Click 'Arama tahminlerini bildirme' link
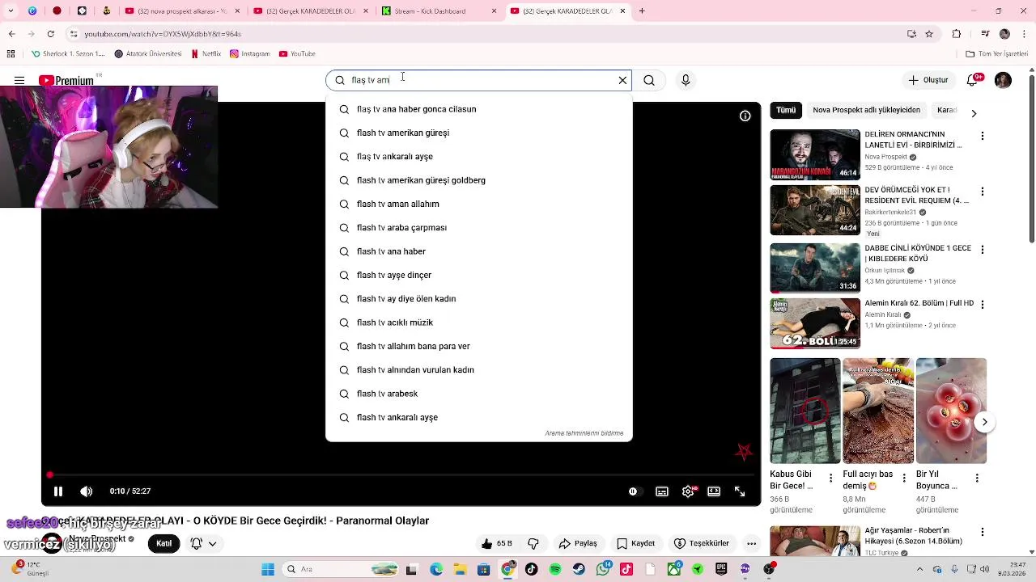Screen dimensions: 1036x582 [x=584, y=433]
